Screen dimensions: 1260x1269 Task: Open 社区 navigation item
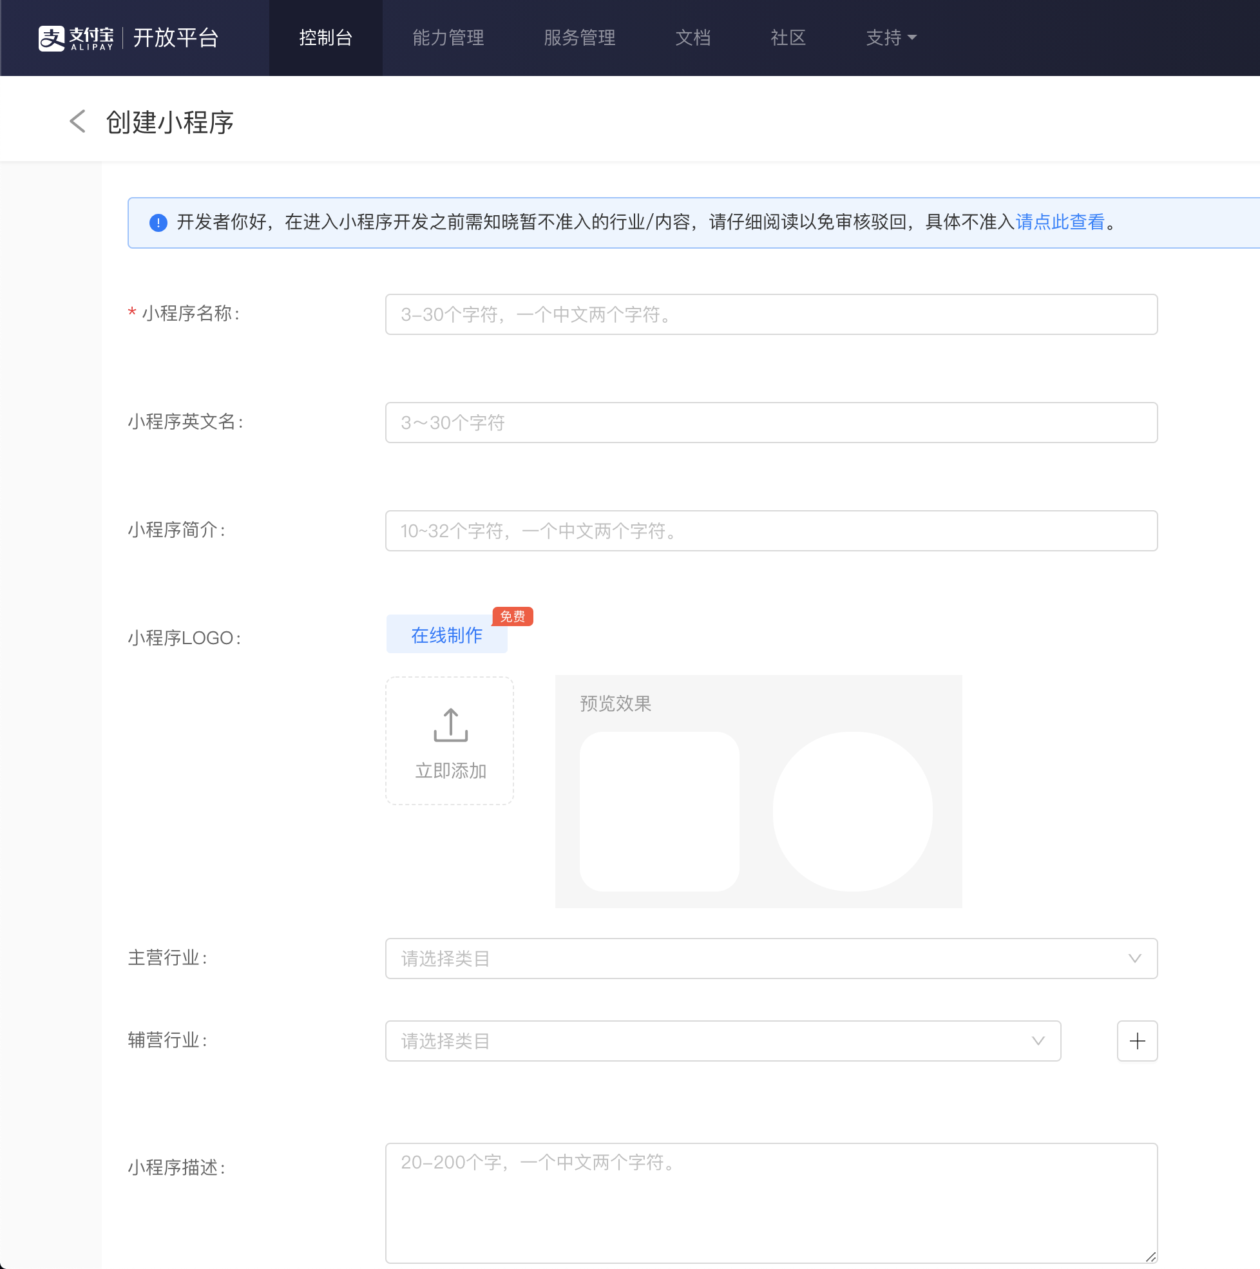click(x=787, y=38)
